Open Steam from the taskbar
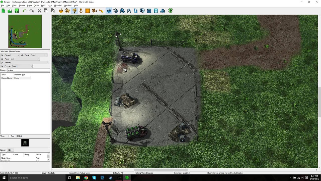Image resolution: width=321 pixels, height=181 pixels. pos(111,178)
